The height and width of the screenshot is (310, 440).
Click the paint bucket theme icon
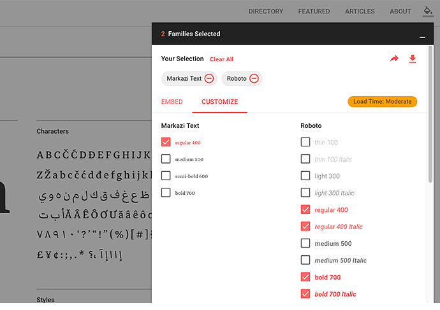(428, 11)
